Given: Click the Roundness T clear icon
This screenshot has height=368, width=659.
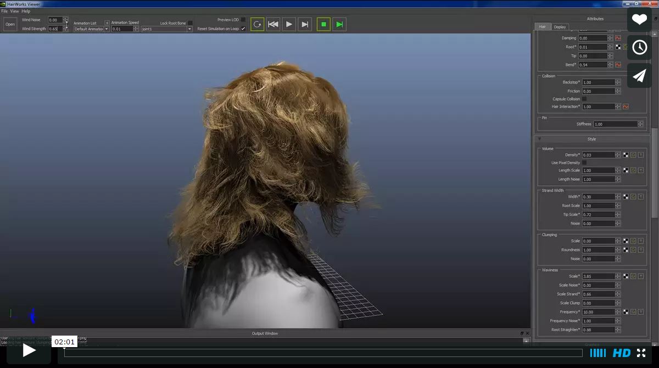Looking at the screenshot, I should click(641, 250).
